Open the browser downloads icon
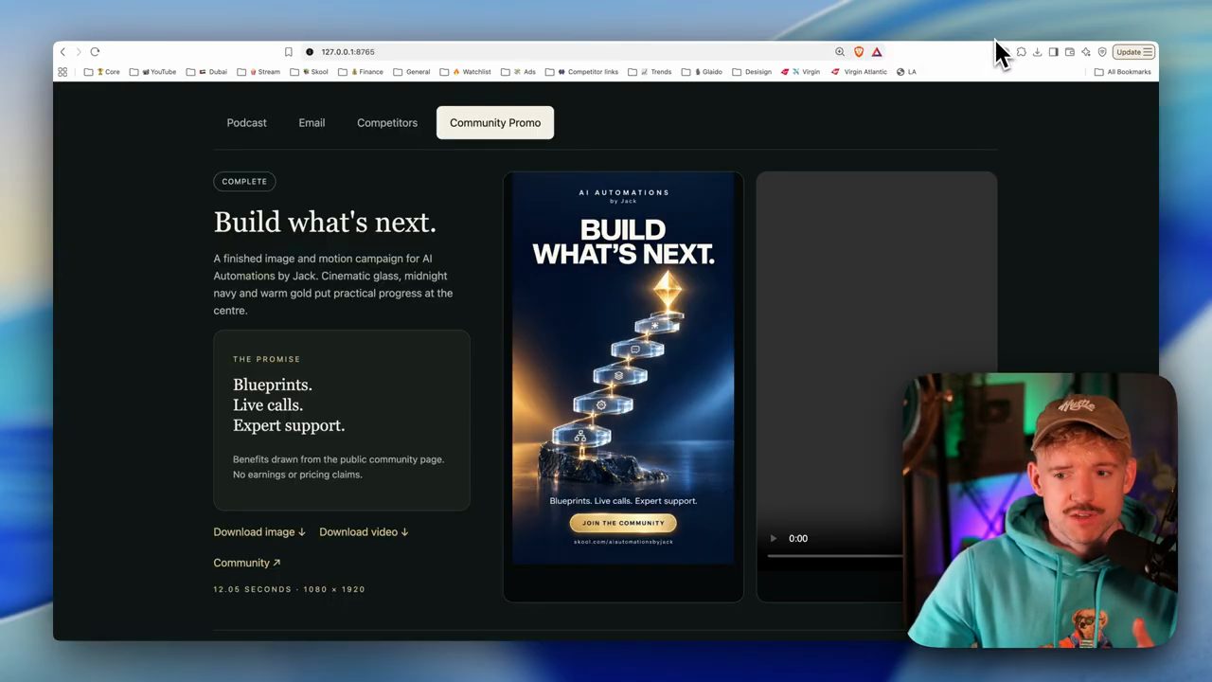 click(1037, 52)
